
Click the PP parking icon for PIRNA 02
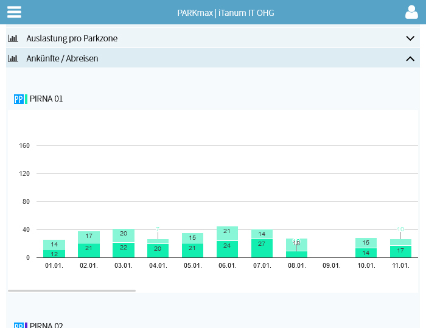point(18,326)
